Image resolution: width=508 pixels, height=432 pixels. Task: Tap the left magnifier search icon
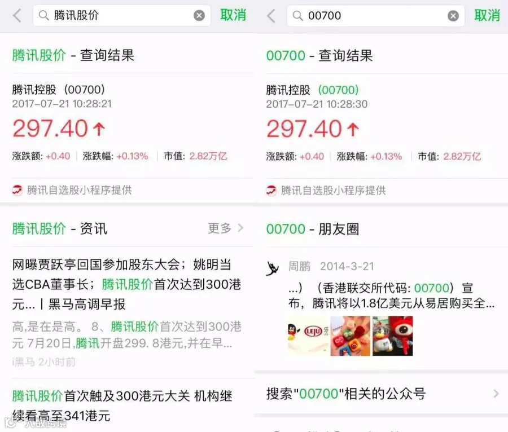click(x=43, y=15)
